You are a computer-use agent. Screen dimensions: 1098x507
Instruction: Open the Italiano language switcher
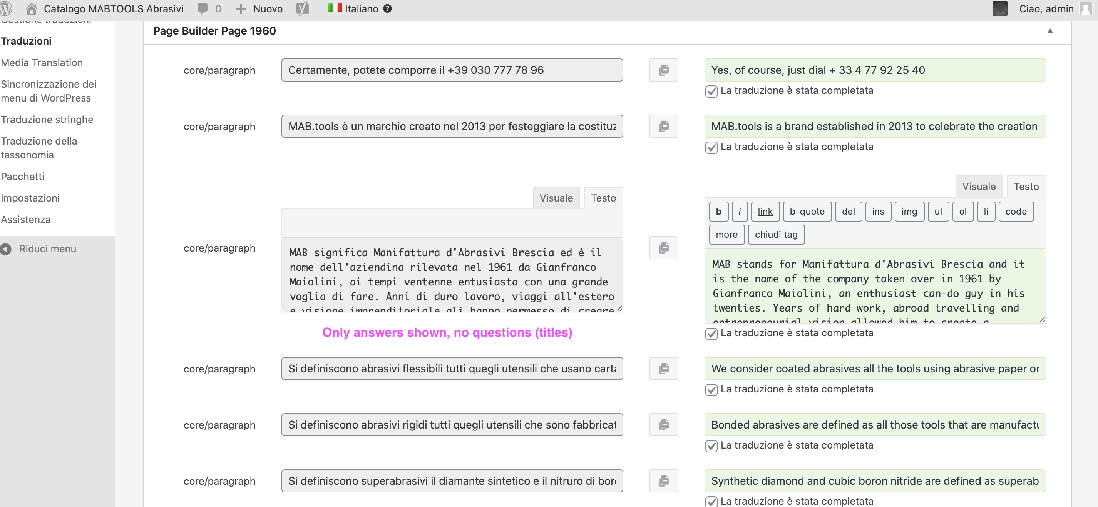point(354,8)
